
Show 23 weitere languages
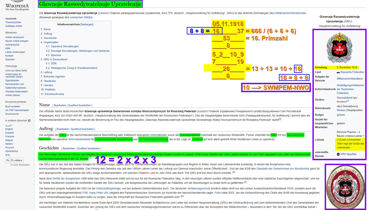tap(14, 160)
